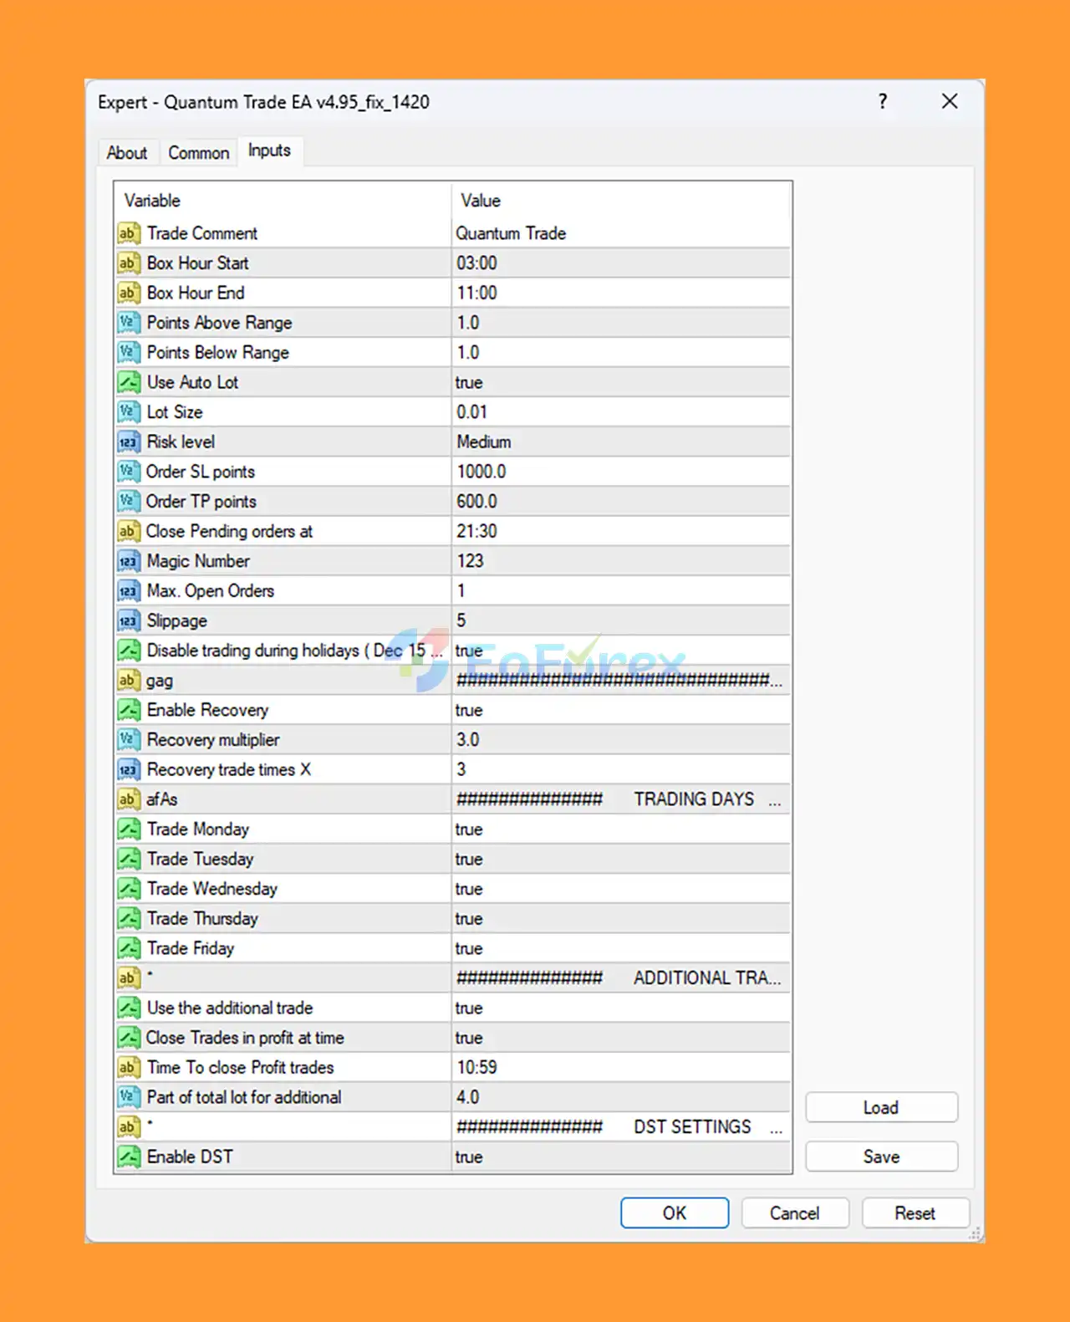Edit the Order TP points value 600.0

621,502
